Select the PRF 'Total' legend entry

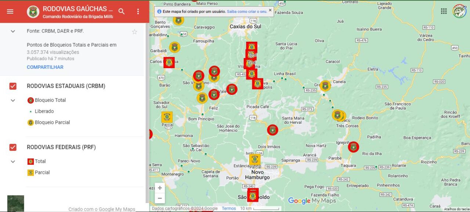pos(37,161)
